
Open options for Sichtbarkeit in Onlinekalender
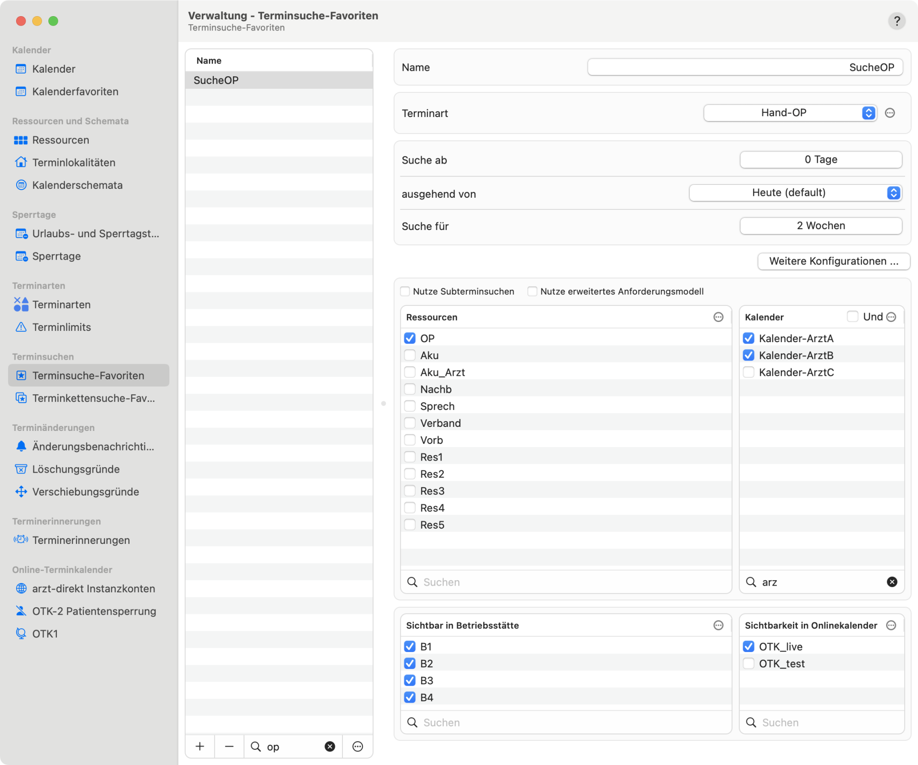coord(892,625)
